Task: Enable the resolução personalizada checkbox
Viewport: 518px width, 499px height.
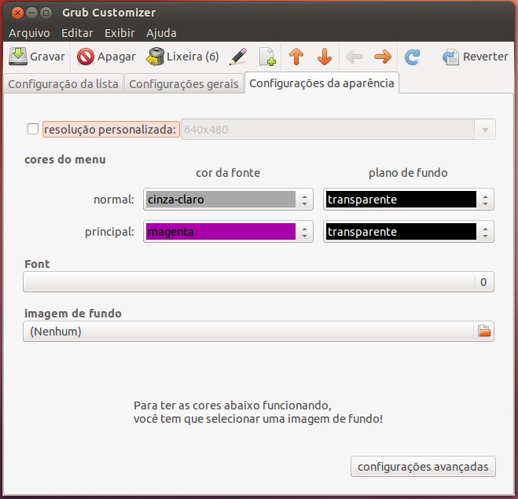Action: [33, 129]
